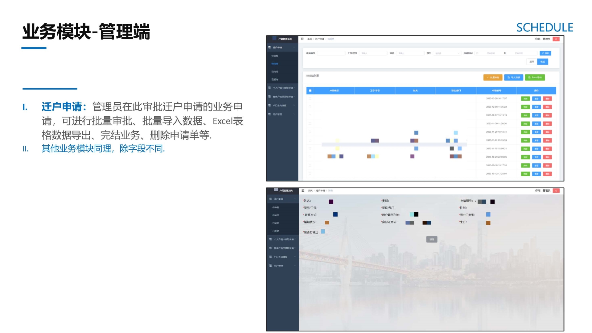The image size is (592, 333).
Task: Check the checkbox of the first table row
Action: point(310,99)
